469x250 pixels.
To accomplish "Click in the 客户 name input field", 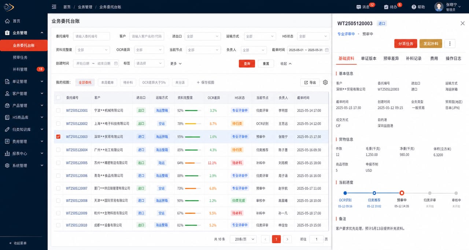I will click(147, 36).
